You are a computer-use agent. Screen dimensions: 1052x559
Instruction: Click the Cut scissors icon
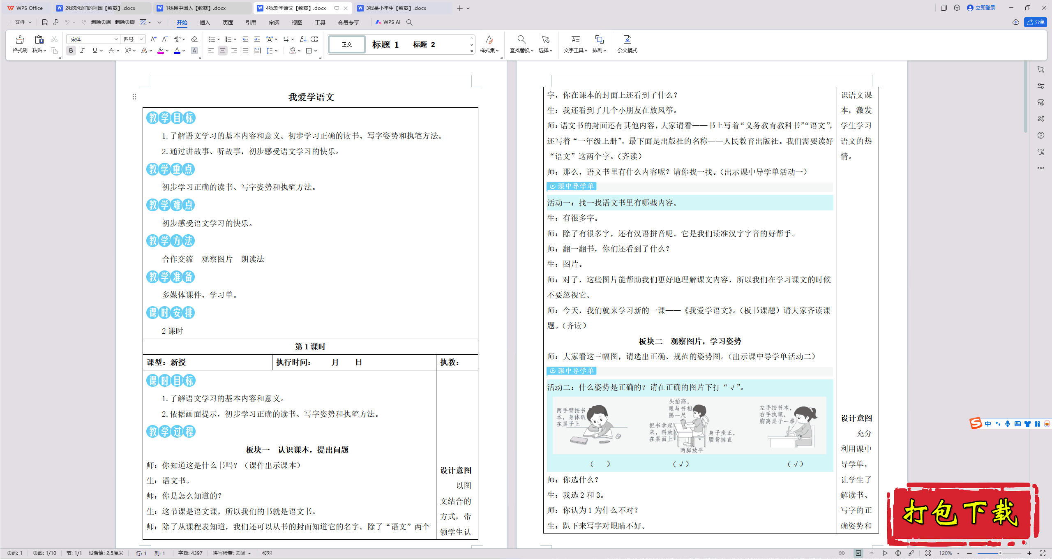(54, 39)
